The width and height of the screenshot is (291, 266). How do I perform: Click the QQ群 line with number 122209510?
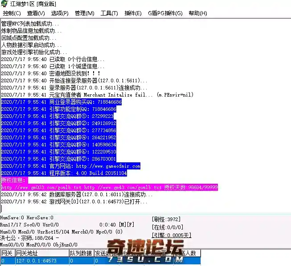pyautogui.click(x=59, y=152)
